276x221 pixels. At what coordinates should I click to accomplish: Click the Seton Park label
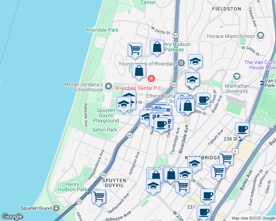point(104,130)
